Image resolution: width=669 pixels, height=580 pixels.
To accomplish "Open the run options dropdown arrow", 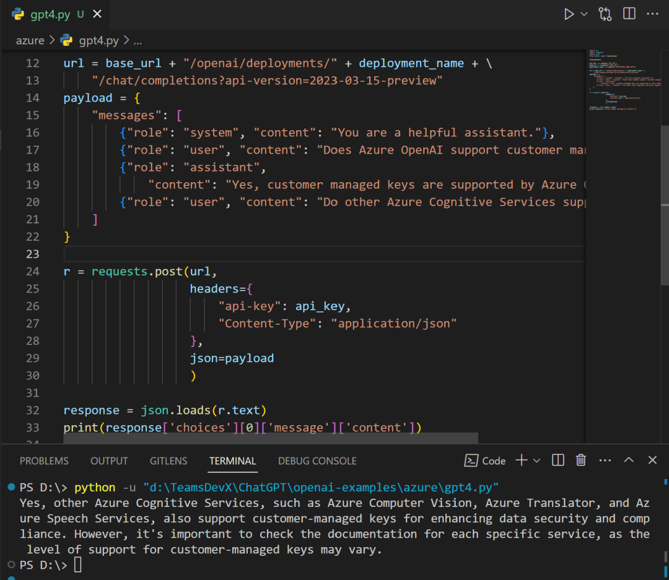I will coord(584,14).
